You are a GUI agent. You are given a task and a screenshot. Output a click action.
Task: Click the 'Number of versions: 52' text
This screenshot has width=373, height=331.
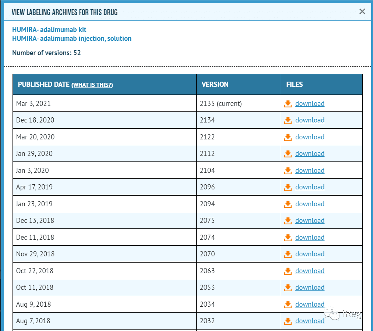click(x=46, y=53)
